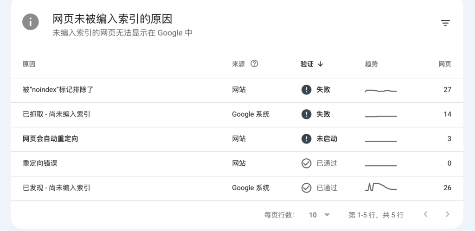Go to previous page with left chevron
The image size is (475, 231).
point(426,214)
